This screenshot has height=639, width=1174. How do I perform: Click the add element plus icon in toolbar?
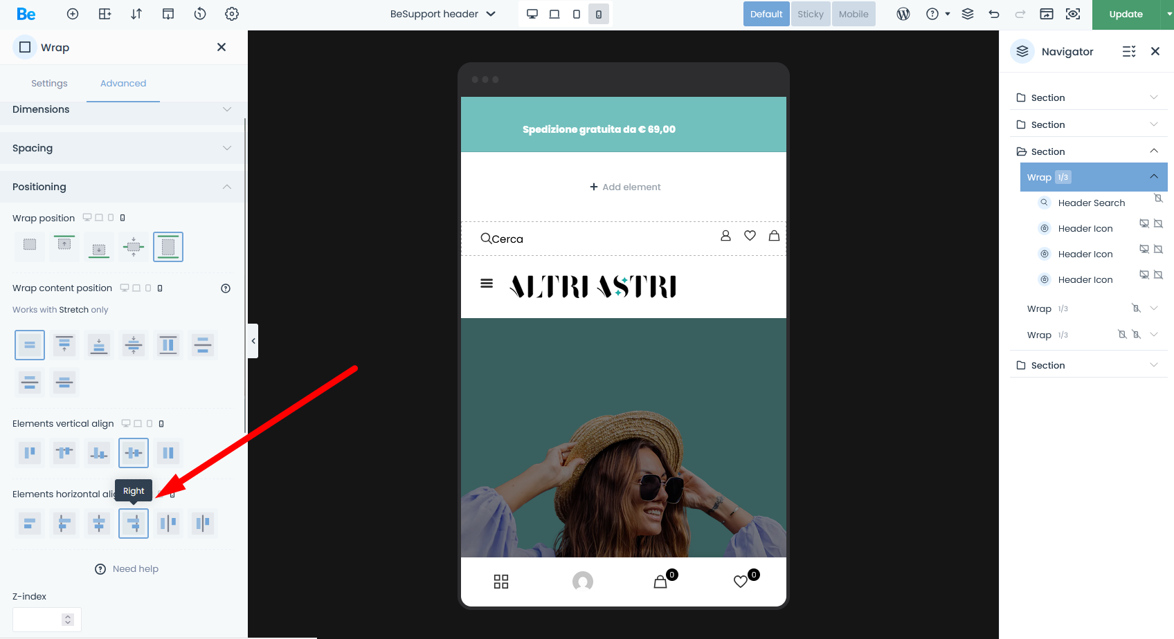pos(73,14)
